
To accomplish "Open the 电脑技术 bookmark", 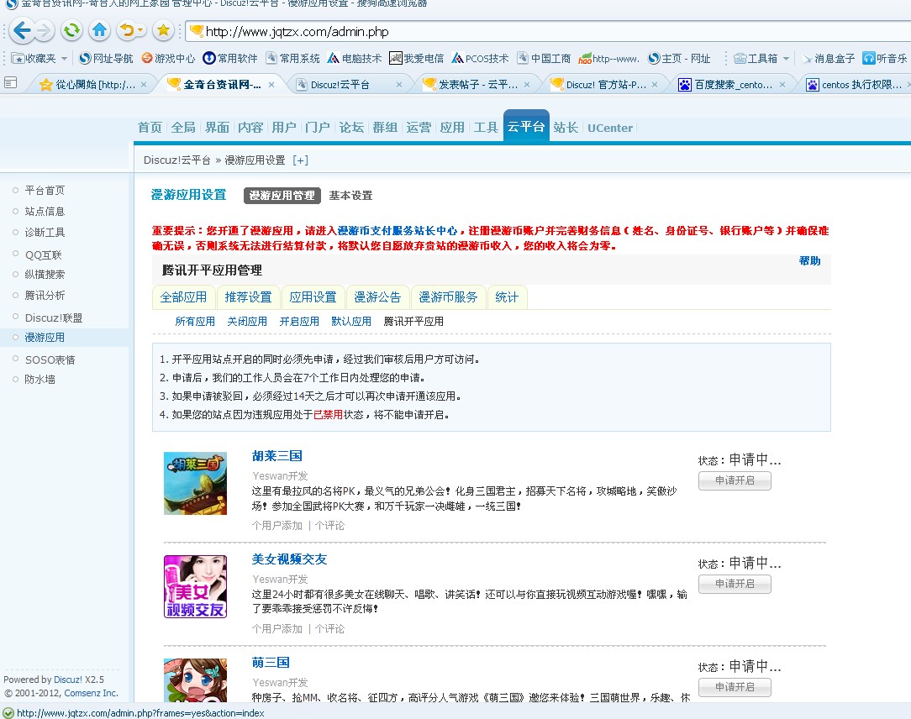I will (355, 59).
